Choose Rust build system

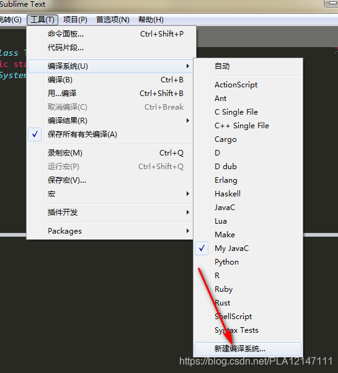248,303
